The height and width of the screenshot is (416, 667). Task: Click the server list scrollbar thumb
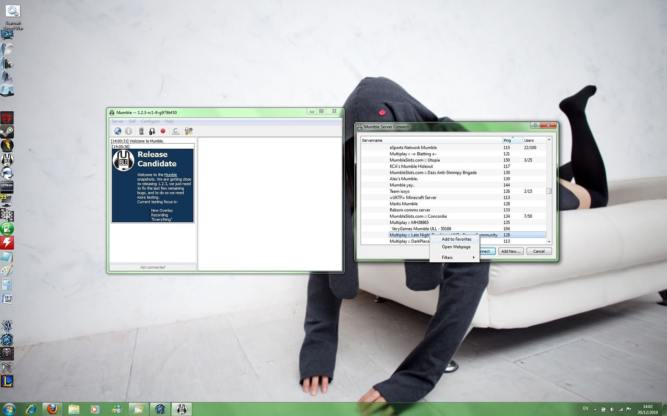pyautogui.click(x=549, y=191)
